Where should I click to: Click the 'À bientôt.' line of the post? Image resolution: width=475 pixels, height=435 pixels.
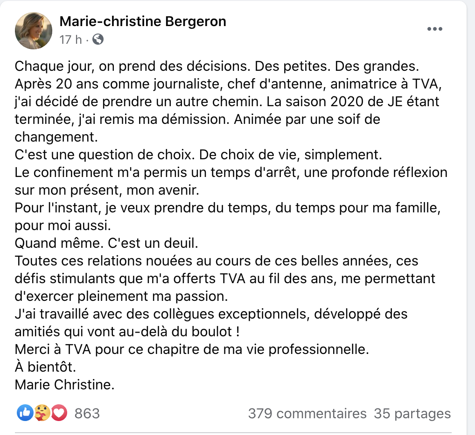[x=45, y=367]
